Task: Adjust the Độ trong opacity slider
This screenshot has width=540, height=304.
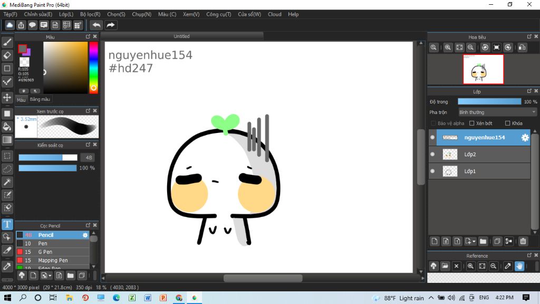Action: click(x=489, y=101)
